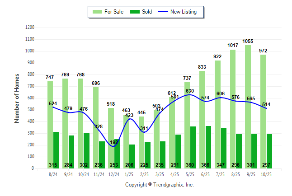
Task: Click the 5/25 x-axis month label
Action: pos(190,174)
